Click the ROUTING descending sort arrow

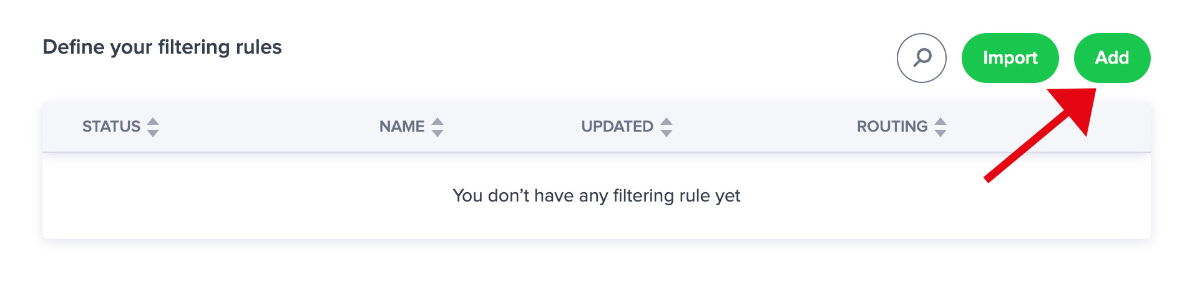[x=940, y=133]
